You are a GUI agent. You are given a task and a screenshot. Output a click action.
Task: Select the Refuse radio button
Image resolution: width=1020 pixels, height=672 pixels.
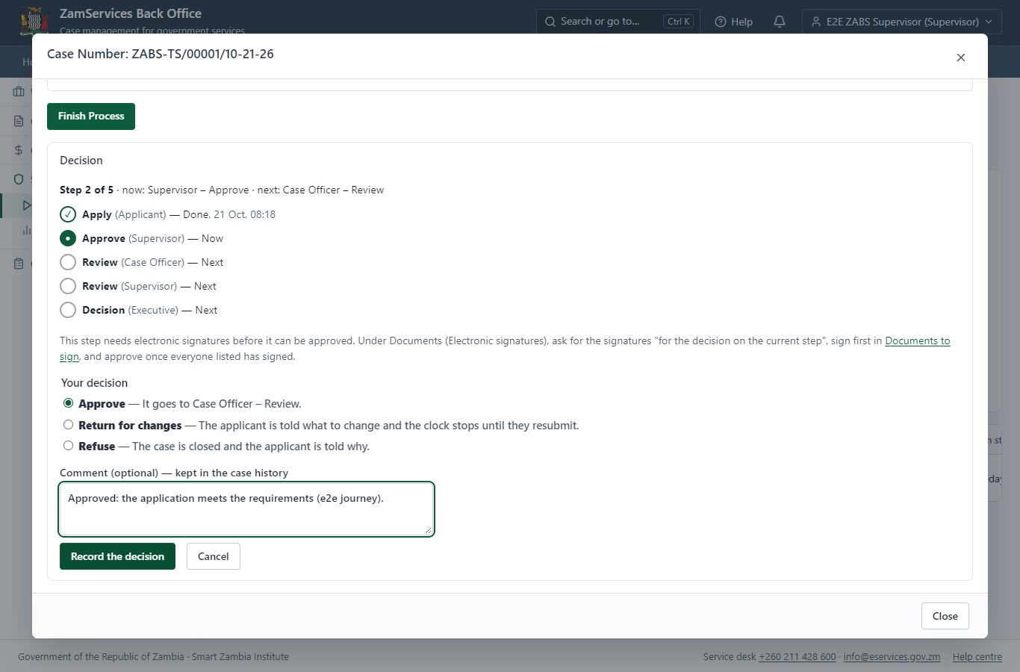tap(68, 446)
